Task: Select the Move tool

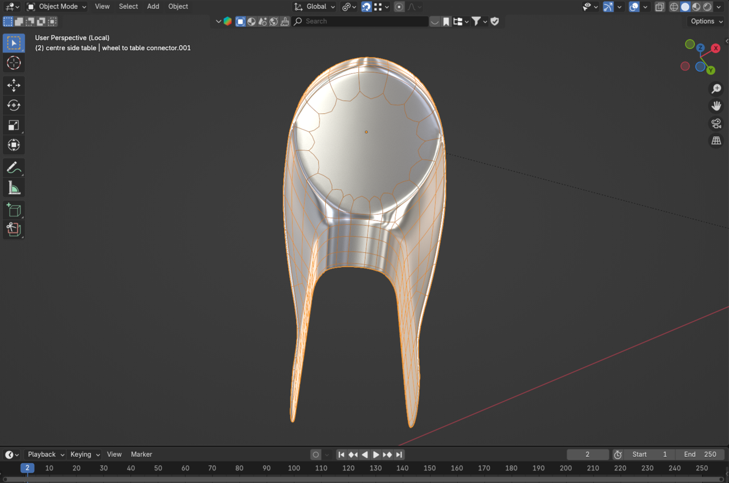Action: point(14,85)
